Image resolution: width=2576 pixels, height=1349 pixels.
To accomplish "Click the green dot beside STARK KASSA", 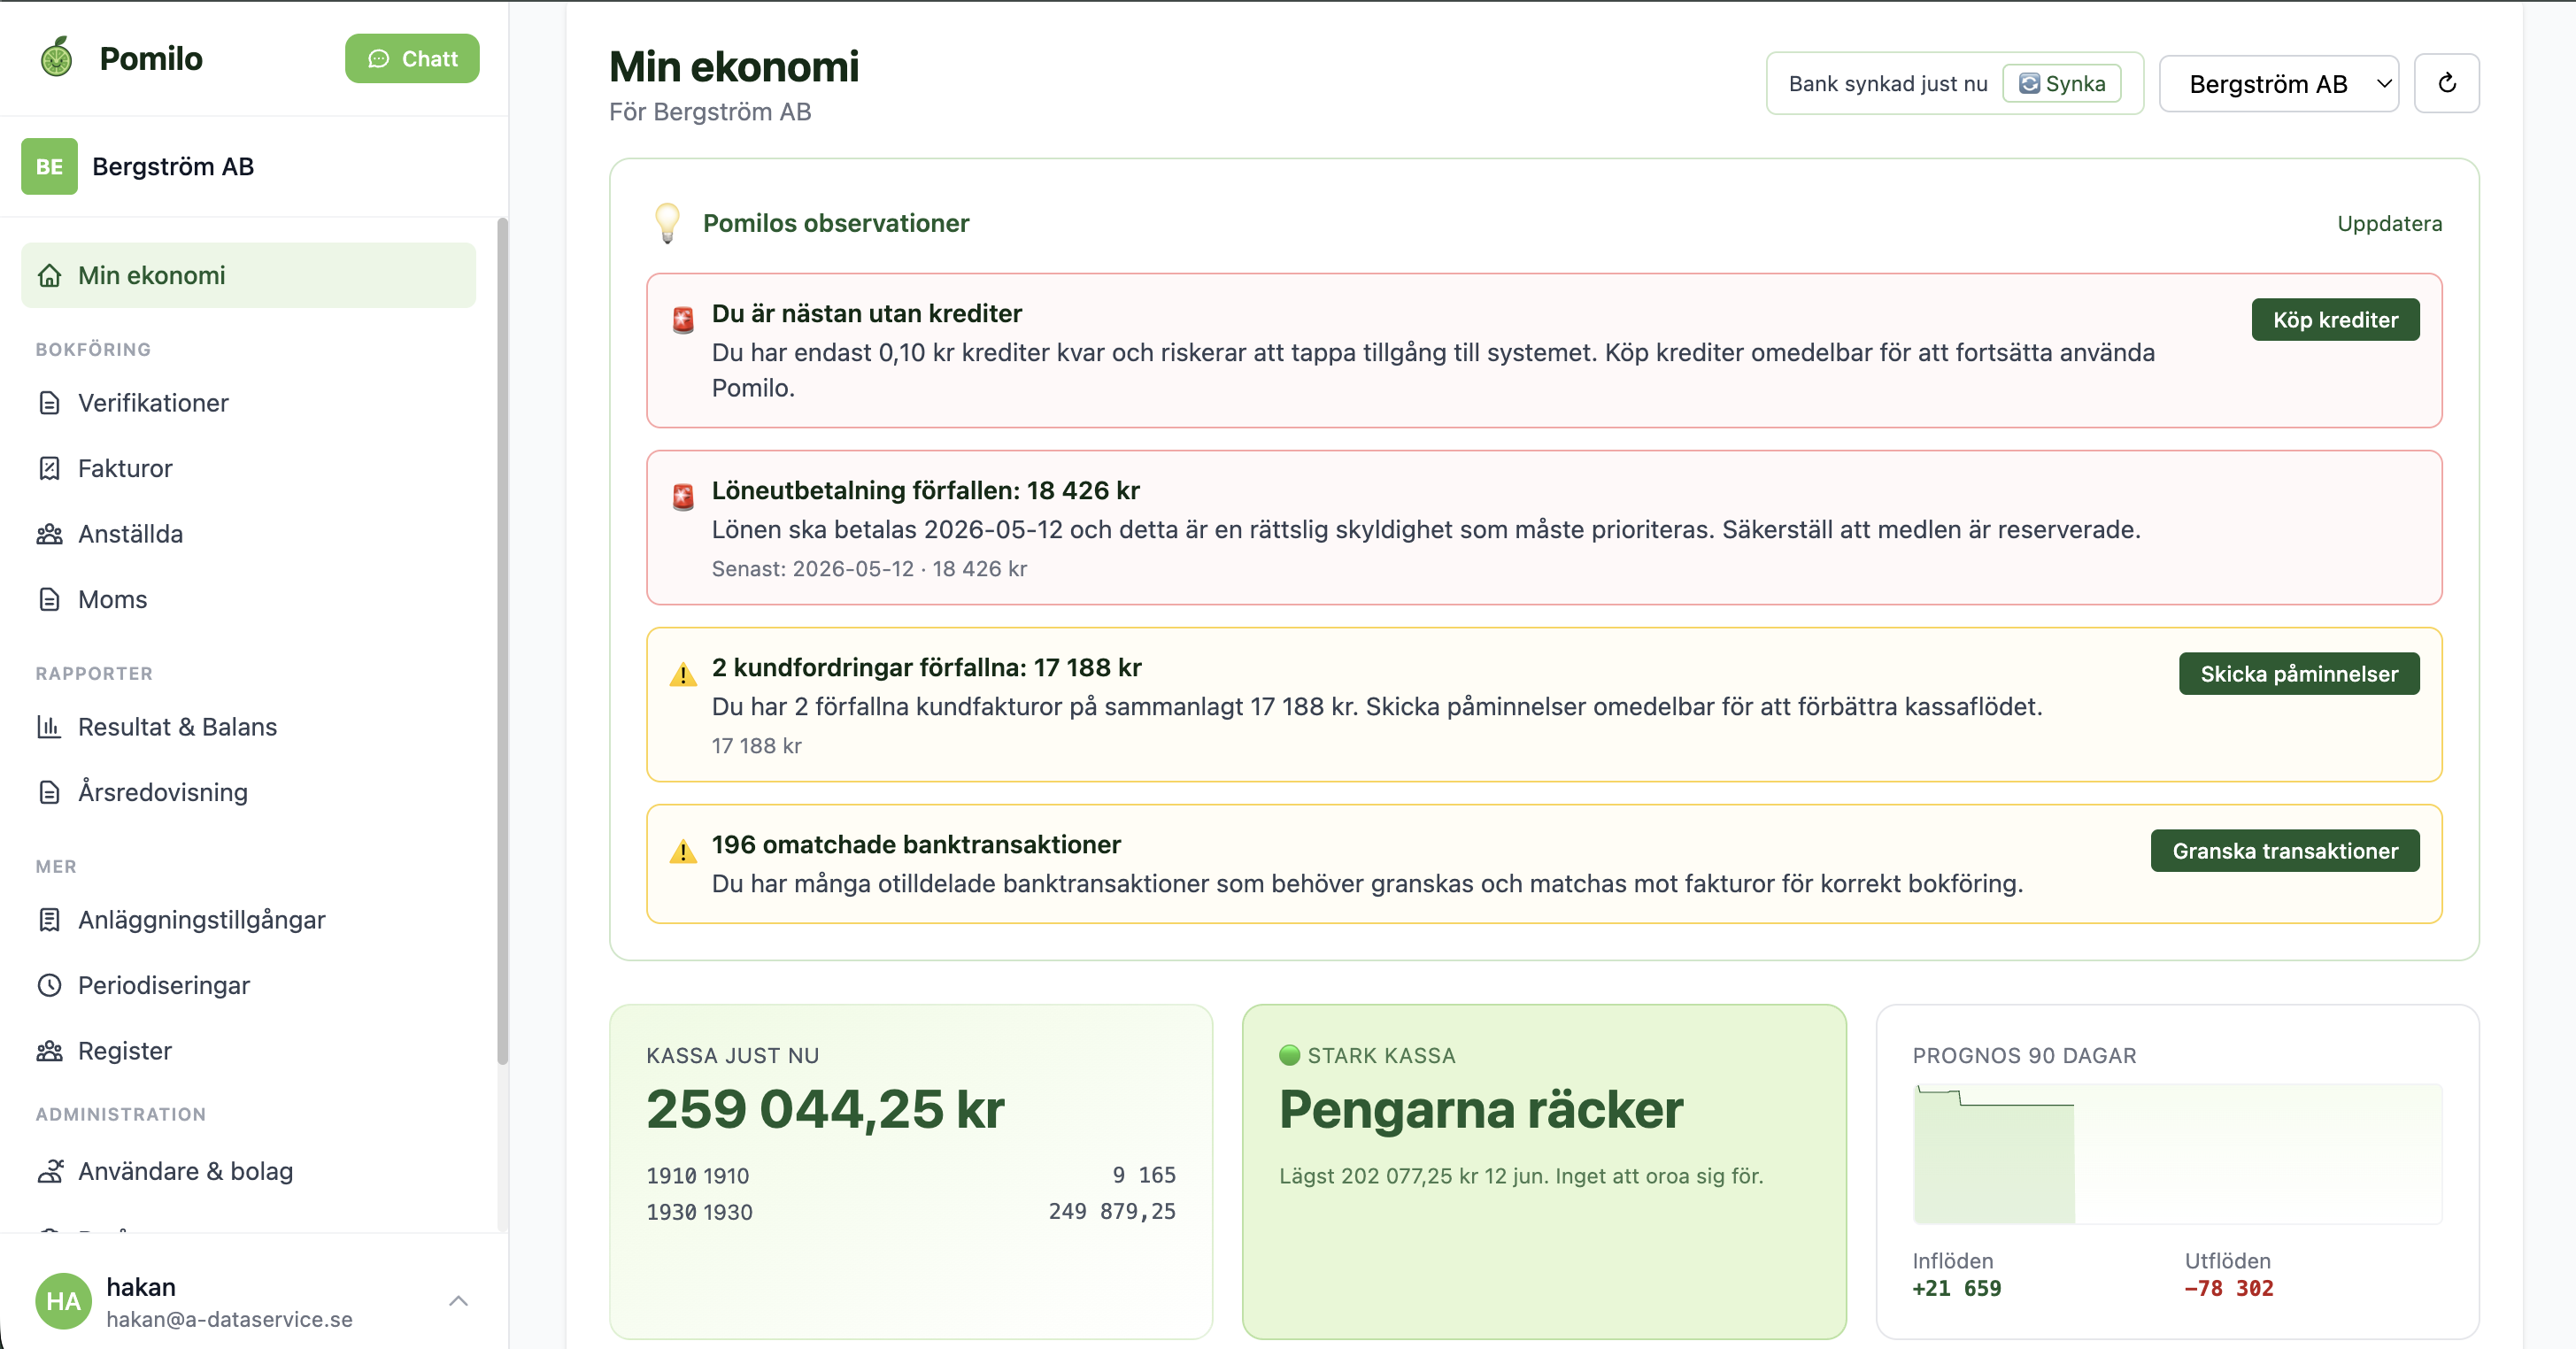I will tap(1289, 1055).
